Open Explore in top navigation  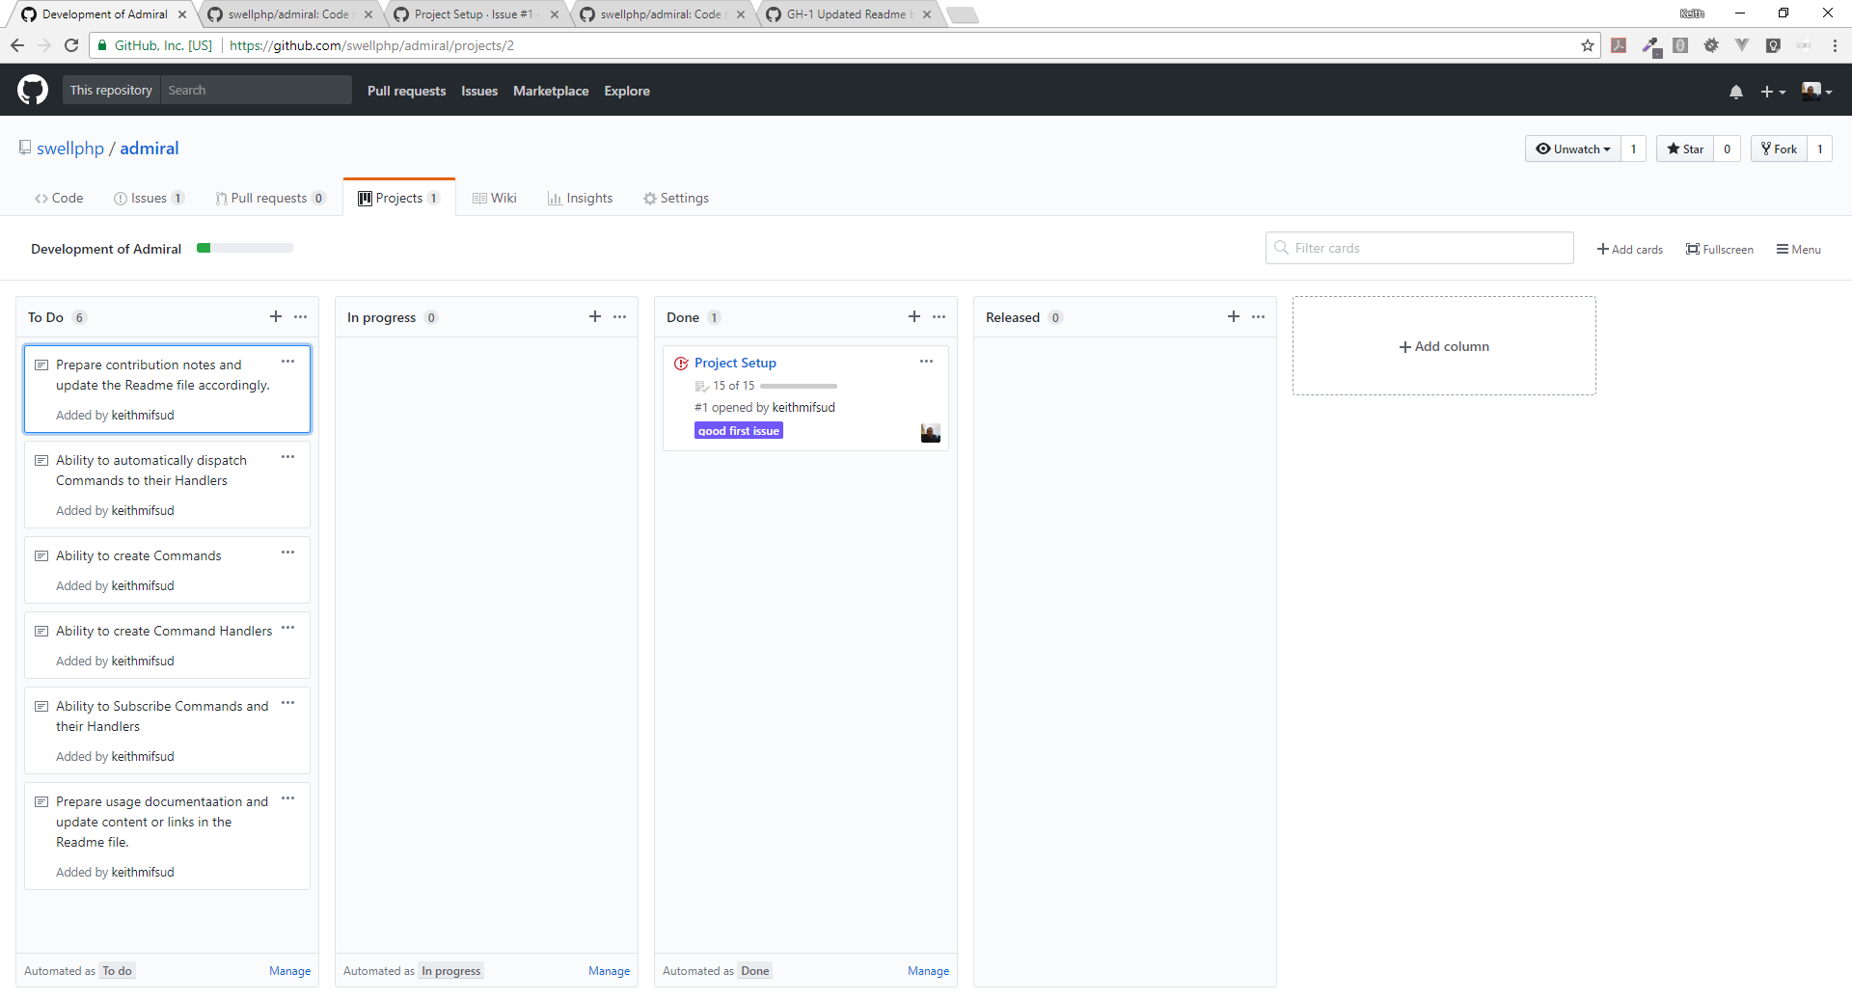coord(627,91)
